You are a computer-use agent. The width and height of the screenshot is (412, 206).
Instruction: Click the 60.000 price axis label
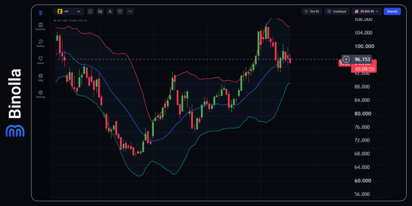coord(364,181)
